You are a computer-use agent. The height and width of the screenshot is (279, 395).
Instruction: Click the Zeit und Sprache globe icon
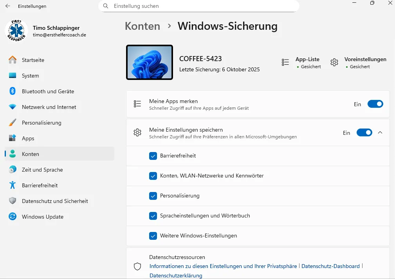[13, 170]
